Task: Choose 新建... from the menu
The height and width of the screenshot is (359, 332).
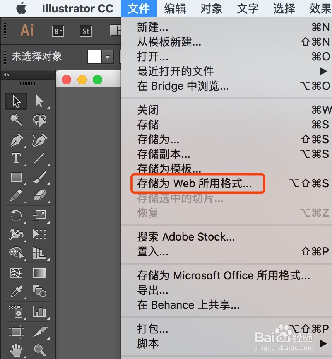Action: [226, 27]
